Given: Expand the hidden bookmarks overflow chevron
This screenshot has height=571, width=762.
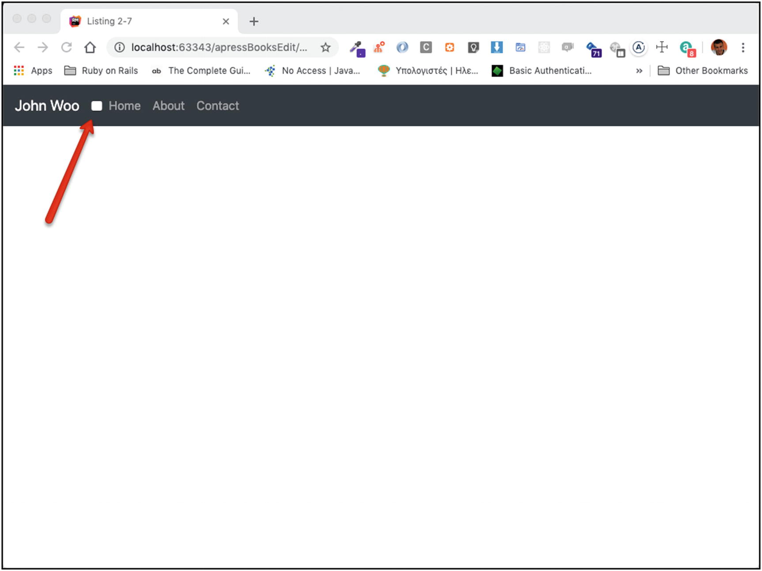Looking at the screenshot, I should click(x=639, y=71).
